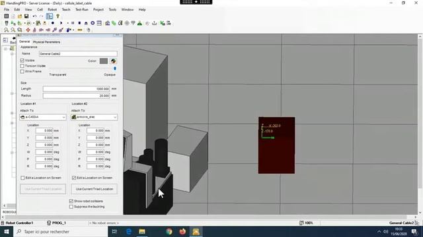Click the first grid icon in top toolbar

point(6,16)
